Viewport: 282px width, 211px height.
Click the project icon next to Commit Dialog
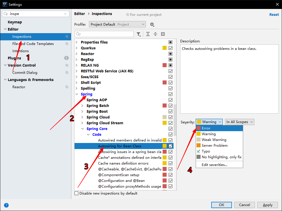coord(67,73)
